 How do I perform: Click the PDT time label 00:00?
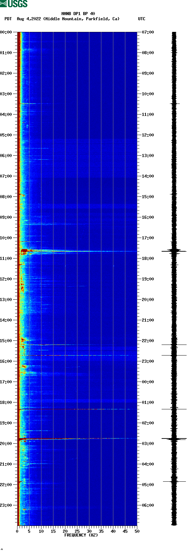point(6,32)
